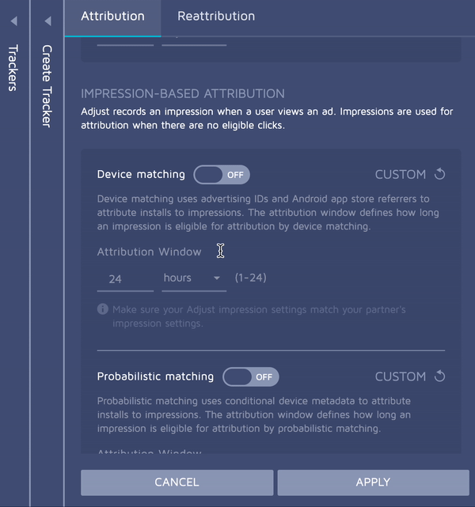
Task: Apply the attribution settings
Action: coord(373,482)
